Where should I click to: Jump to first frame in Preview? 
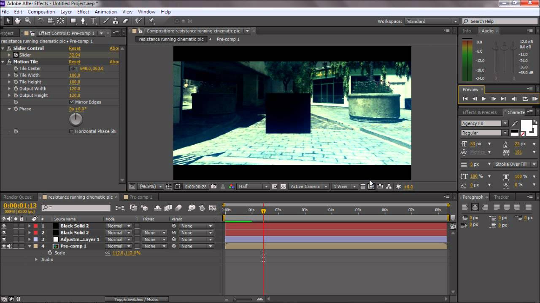point(465,99)
